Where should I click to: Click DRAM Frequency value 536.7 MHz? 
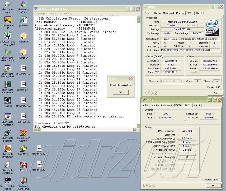click(x=187, y=131)
